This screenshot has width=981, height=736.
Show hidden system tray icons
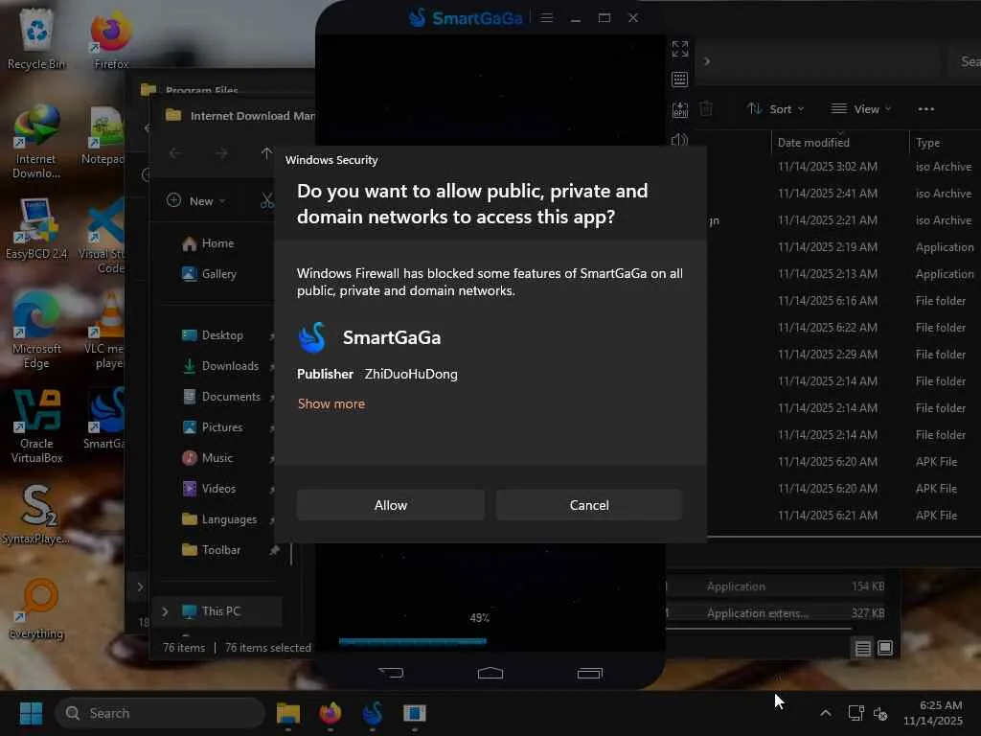pyautogui.click(x=825, y=713)
